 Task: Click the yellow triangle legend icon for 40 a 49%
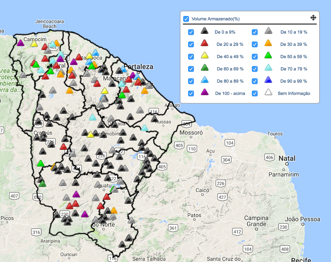(x=205, y=56)
